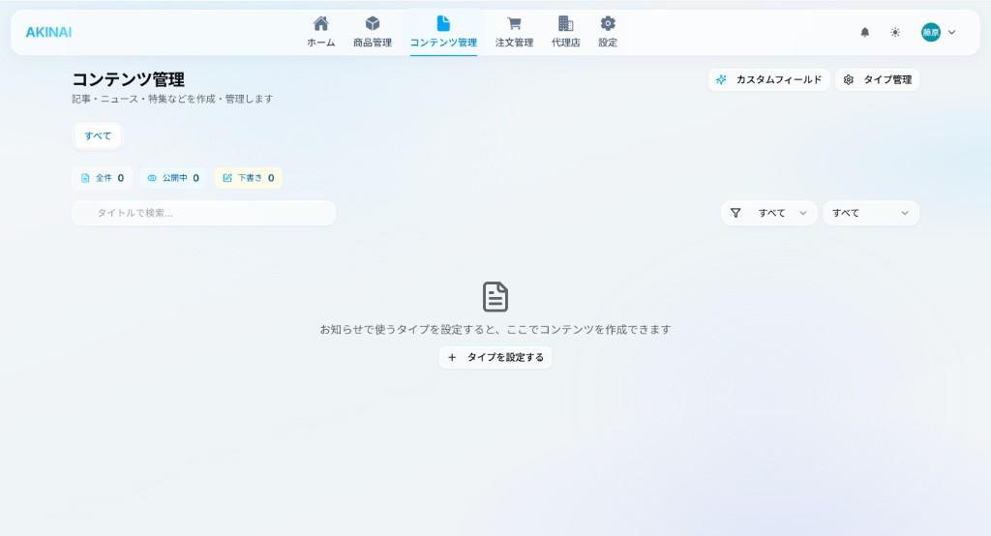Click the document icon in 全件
This screenshot has width=991, height=536.
point(85,178)
